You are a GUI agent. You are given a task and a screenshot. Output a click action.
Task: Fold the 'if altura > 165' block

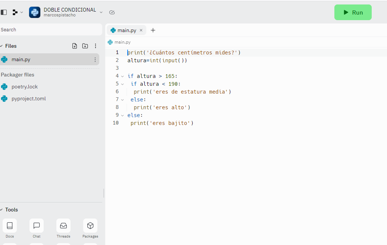tap(122, 76)
